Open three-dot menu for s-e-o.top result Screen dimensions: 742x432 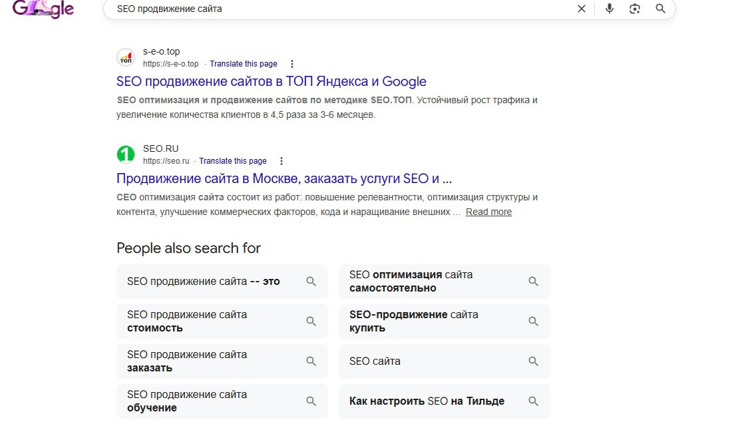pyautogui.click(x=292, y=64)
